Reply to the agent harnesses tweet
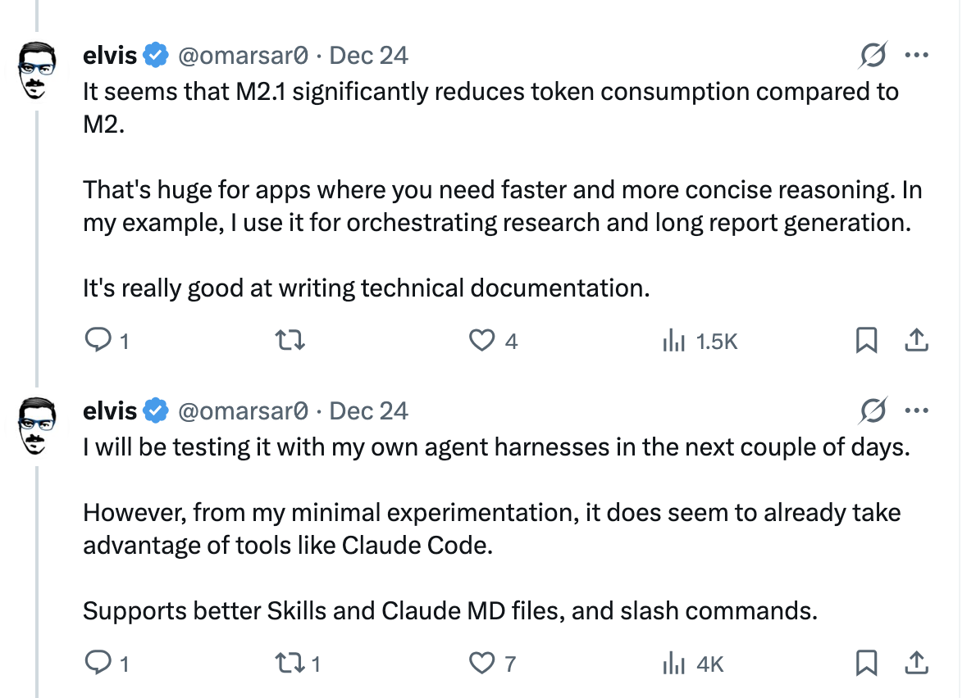Image resolution: width=976 pixels, height=698 pixels. [97, 663]
